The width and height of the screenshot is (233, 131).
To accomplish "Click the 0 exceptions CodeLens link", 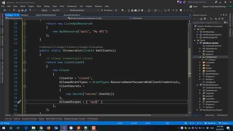I will tap(96, 47).
